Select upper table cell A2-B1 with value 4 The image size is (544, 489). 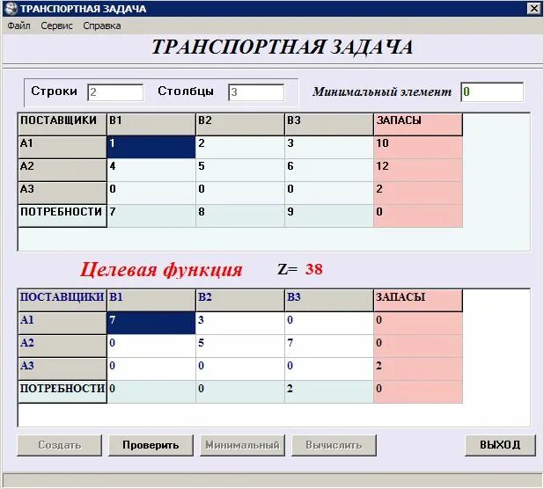[151, 170]
